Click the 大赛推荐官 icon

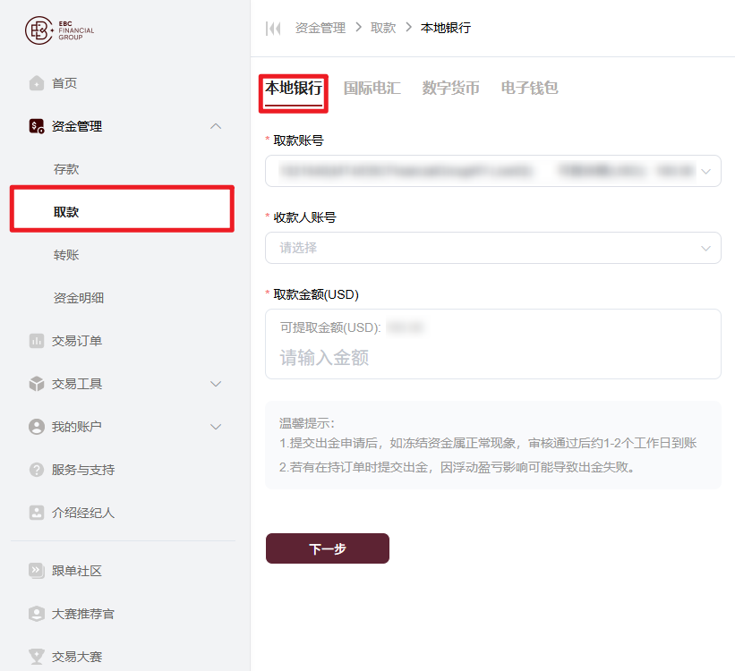click(37, 614)
